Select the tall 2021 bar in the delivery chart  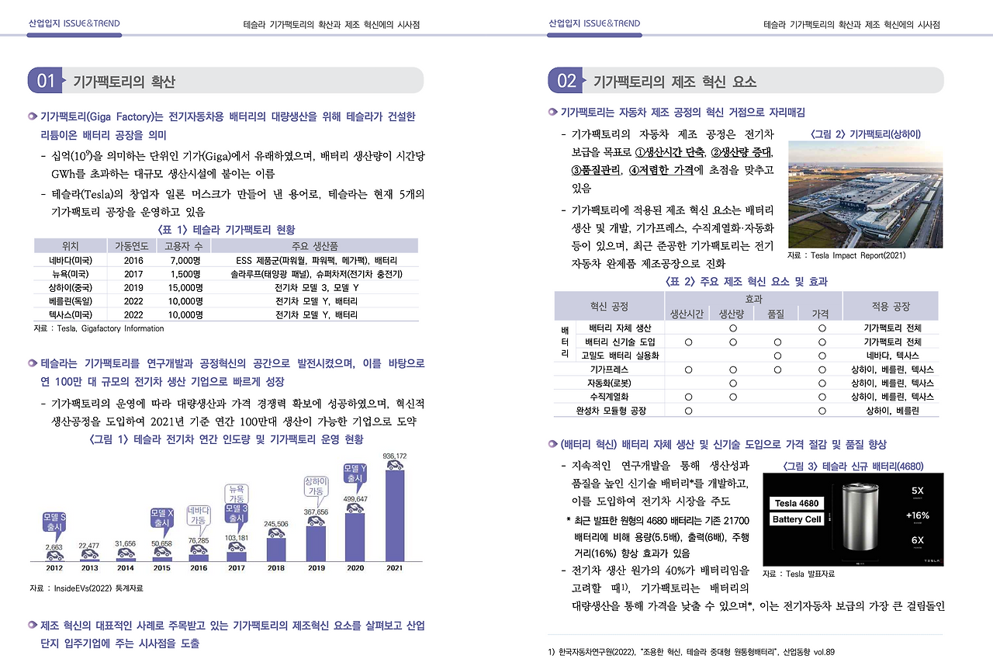394,516
